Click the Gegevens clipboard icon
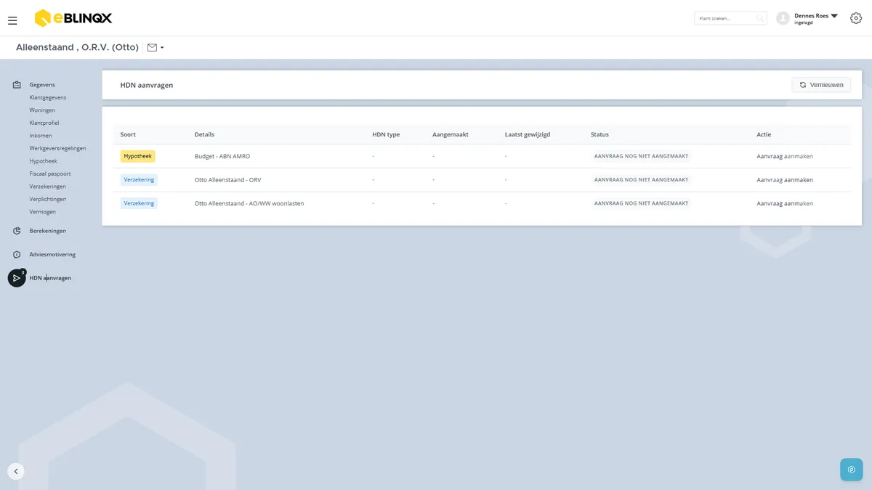 [x=17, y=85]
